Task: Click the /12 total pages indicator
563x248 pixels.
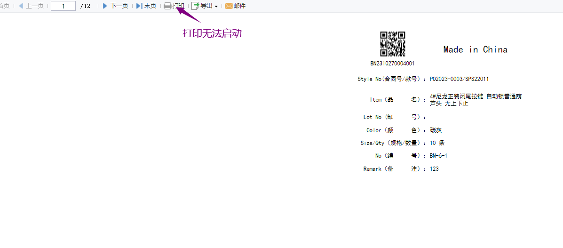Action: pos(85,6)
